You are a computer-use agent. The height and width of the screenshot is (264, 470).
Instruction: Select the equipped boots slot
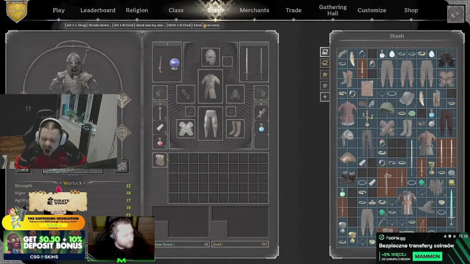coord(235,129)
